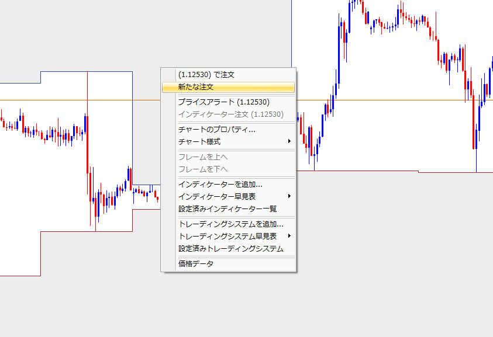493x337 pixels.
Task: Choose 'インディケーターを追加...' entry
Action: (x=228, y=185)
